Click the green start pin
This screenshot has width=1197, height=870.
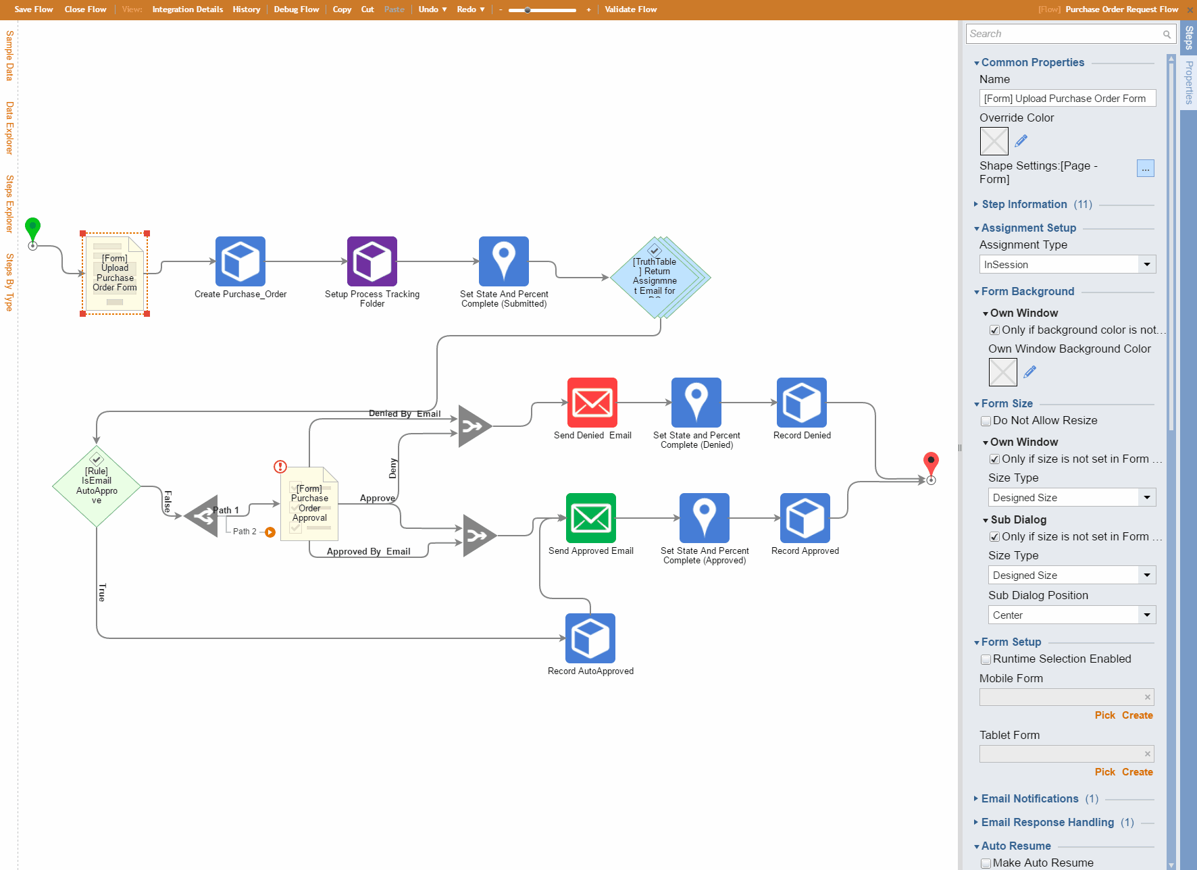[x=32, y=230]
